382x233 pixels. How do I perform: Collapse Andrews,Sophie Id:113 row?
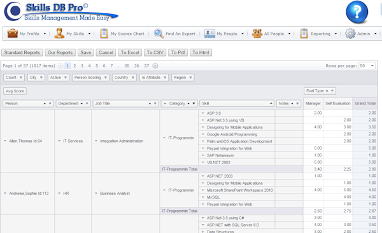point(5,194)
